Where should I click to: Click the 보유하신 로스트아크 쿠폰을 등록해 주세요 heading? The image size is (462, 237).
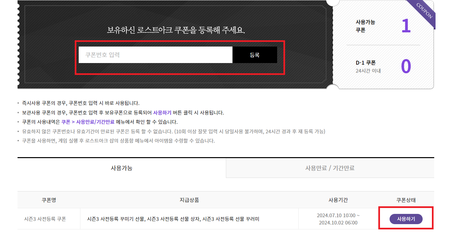pyautogui.click(x=176, y=30)
